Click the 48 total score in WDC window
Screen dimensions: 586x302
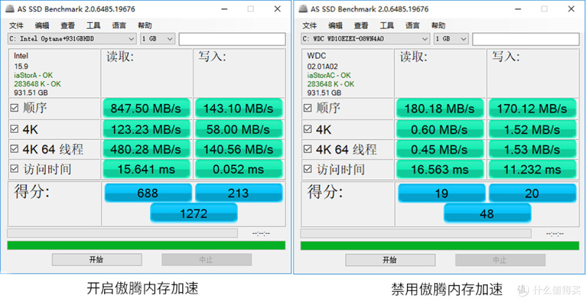[x=487, y=213]
